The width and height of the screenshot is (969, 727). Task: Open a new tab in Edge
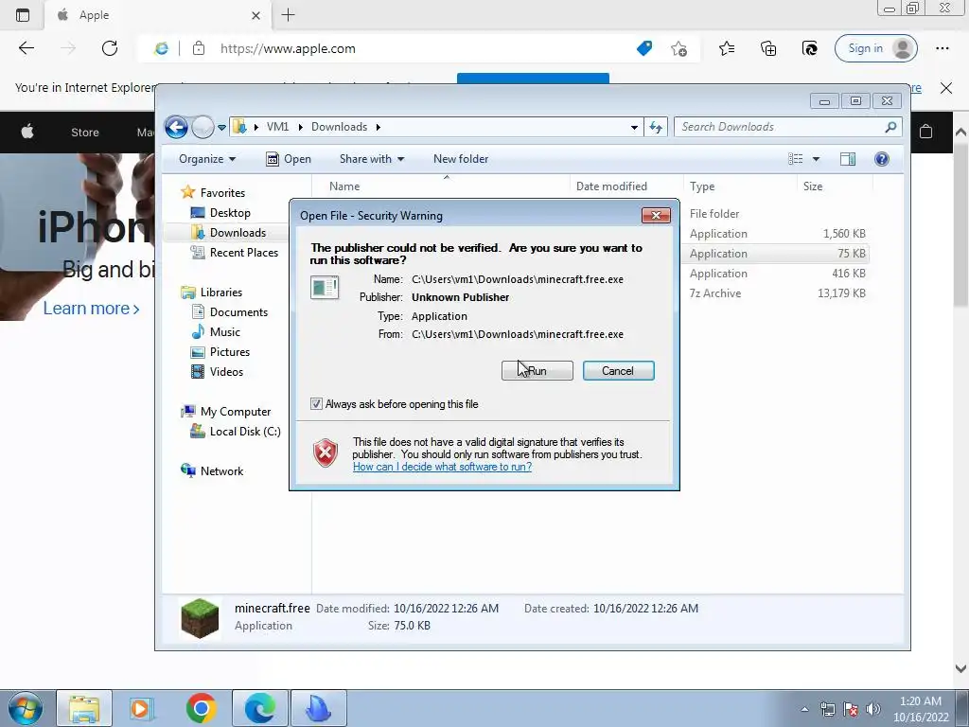click(x=288, y=15)
